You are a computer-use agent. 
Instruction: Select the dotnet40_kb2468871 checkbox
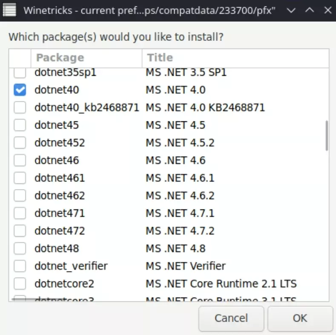point(20,107)
